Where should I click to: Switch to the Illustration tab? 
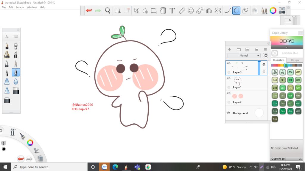(278, 60)
